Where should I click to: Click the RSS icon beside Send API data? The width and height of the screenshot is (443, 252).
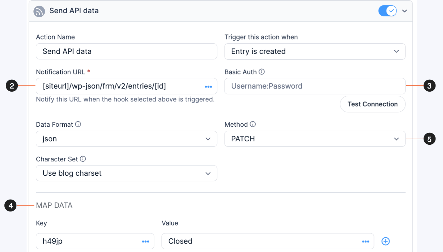pyautogui.click(x=39, y=11)
